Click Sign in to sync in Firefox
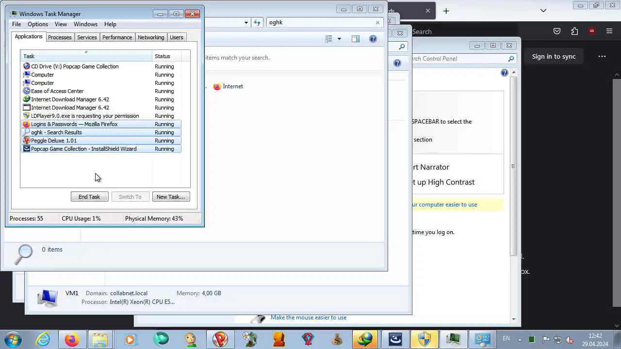Viewport: 621px width, 349px height. [554, 56]
